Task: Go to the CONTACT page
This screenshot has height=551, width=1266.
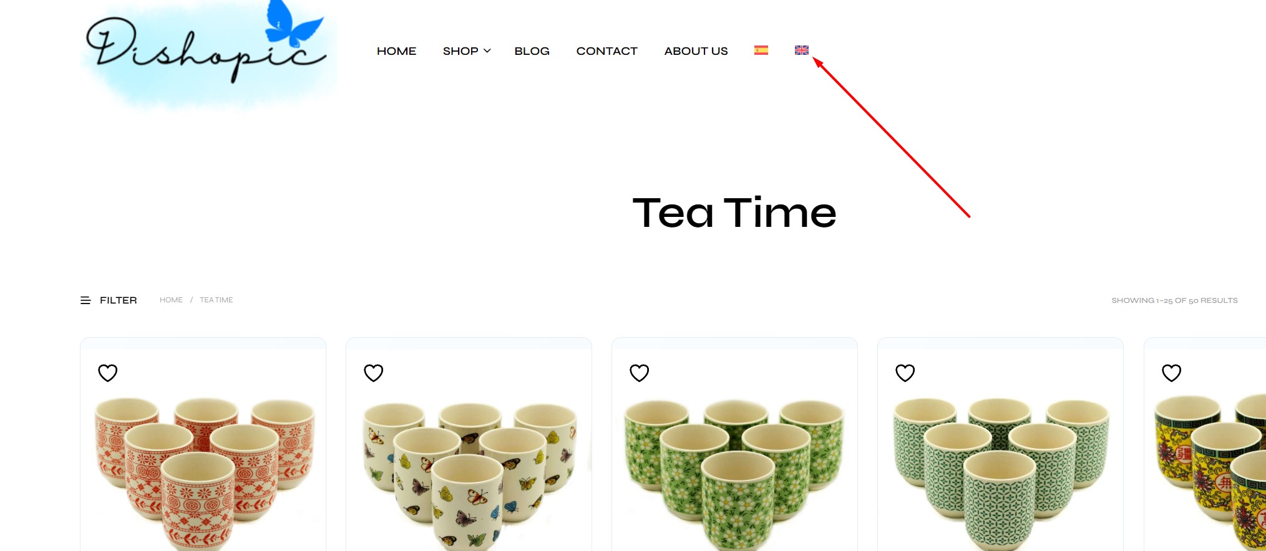Action: (x=606, y=51)
